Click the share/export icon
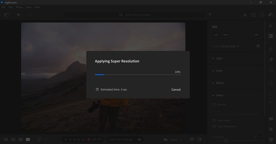 pyautogui.click(x=253, y=14)
